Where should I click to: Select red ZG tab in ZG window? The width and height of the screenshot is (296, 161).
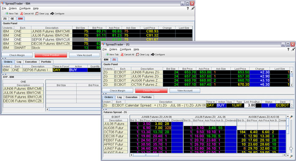tap(114, 59)
